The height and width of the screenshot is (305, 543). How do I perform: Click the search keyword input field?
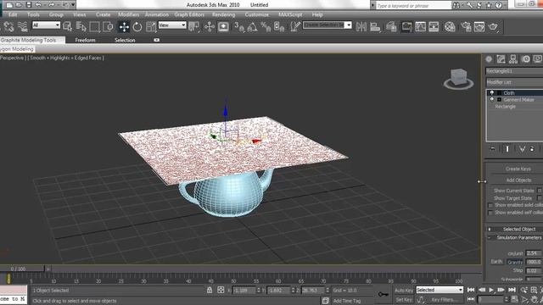point(413,6)
